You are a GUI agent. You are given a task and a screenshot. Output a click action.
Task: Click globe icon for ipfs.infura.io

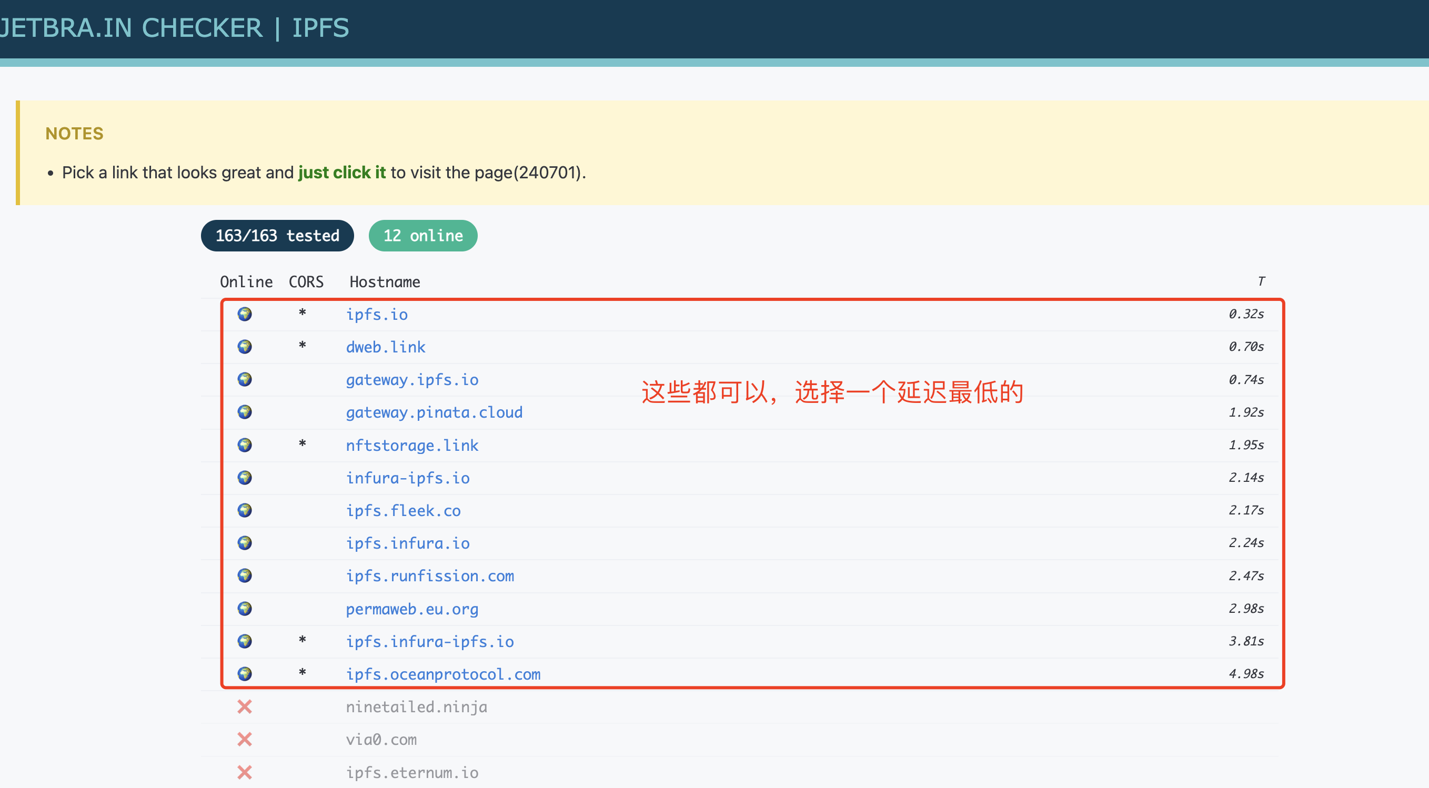(x=245, y=543)
